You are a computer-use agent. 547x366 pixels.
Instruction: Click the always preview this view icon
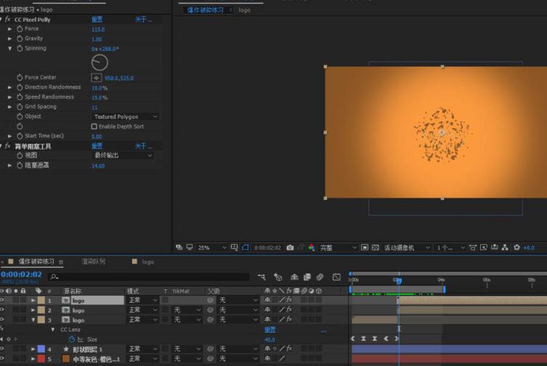pos(179,248)
